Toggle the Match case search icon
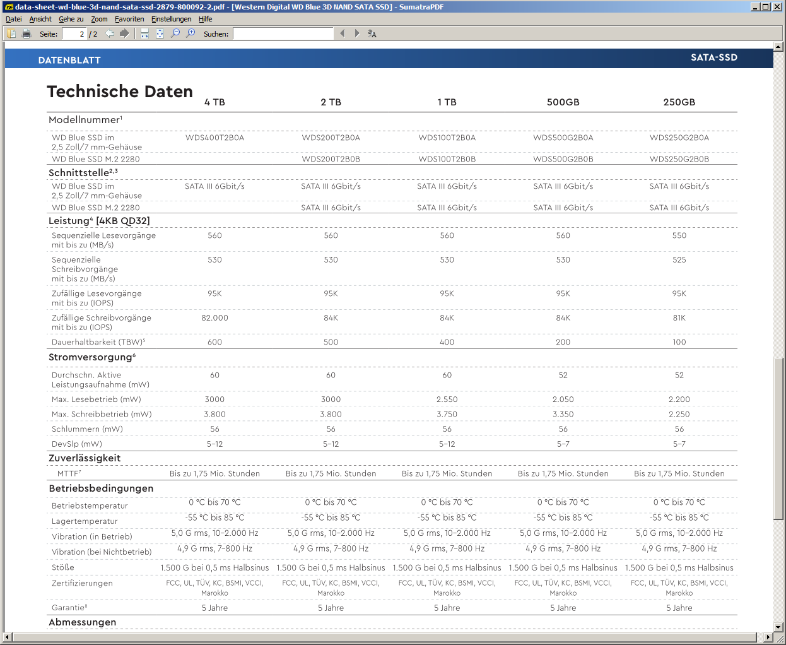Viewport: 786px width, 645px height. (372, 33)
